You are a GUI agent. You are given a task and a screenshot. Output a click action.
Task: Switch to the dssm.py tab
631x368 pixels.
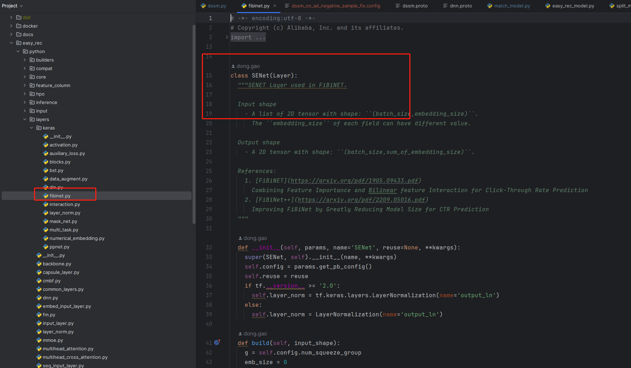pyautogui.click(x=214, y=6)
